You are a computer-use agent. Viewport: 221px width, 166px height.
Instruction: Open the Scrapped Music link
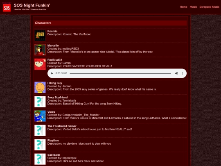click(209, 7)
